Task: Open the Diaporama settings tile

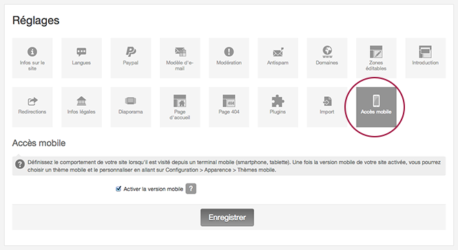Action: pyautogui.click(x=131, y=107)
